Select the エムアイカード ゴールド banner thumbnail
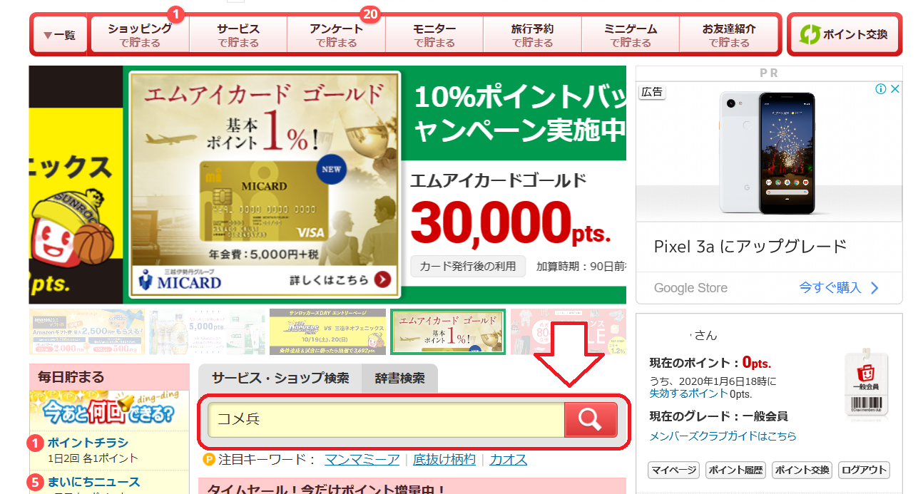This screenshot has width=918, height=494. pos(448,331)
